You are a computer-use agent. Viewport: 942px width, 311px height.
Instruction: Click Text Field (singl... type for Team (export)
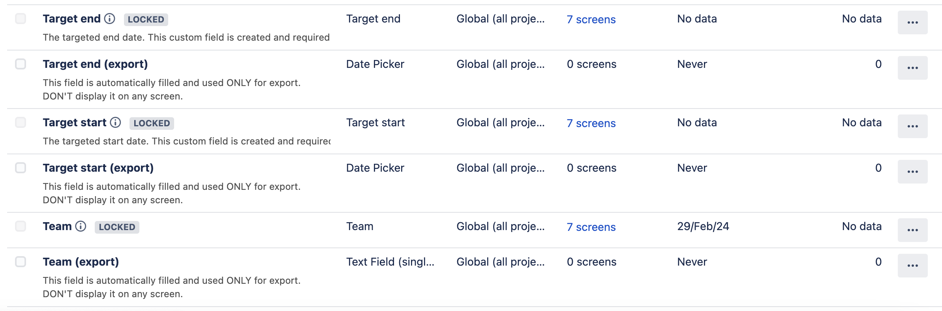(x=390, y=262)
